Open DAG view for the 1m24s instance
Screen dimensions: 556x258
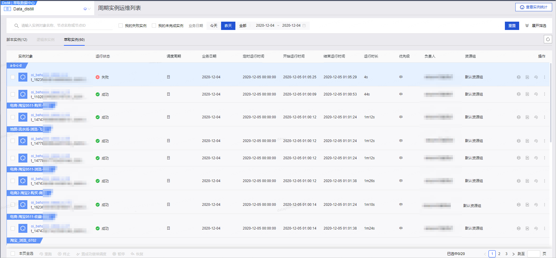tap(519, 228)
